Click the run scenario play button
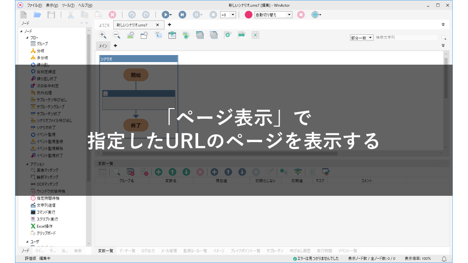 pos(165,15)
